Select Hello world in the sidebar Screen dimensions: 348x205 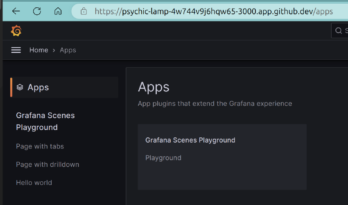34,182
